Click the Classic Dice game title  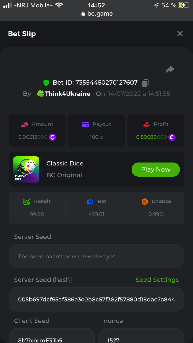65,163
